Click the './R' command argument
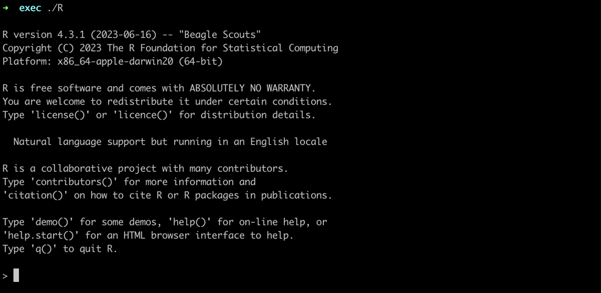The image size is (601, 293). click(x=55, y=8)
